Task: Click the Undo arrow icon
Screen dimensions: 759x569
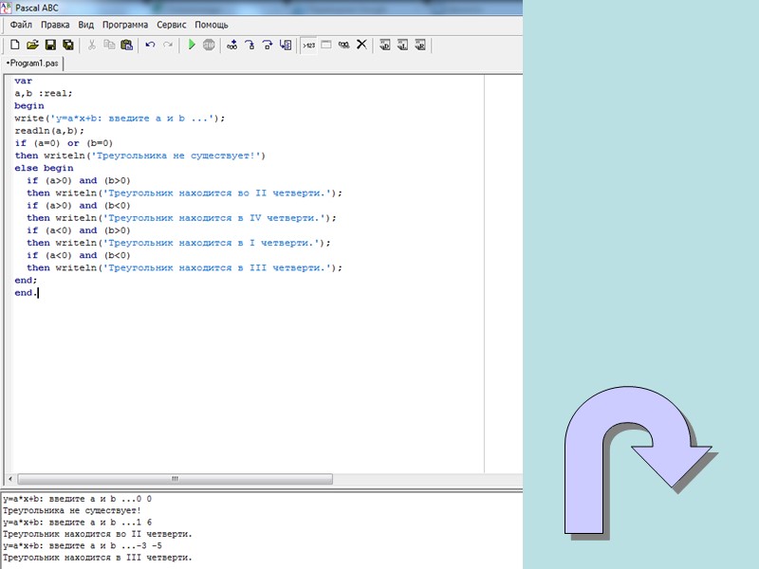Action: pyautogui.click(x=150, y=45)
